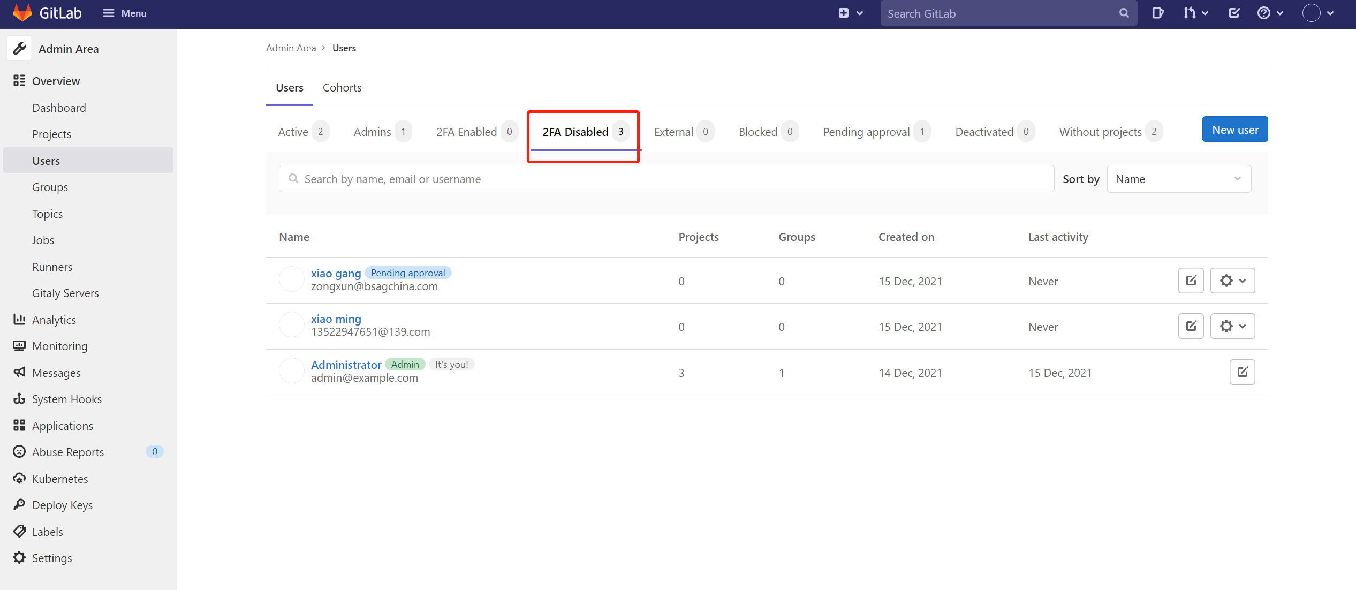Focus the search by name field
1356x590 pixels.
(x=666, y=179)
